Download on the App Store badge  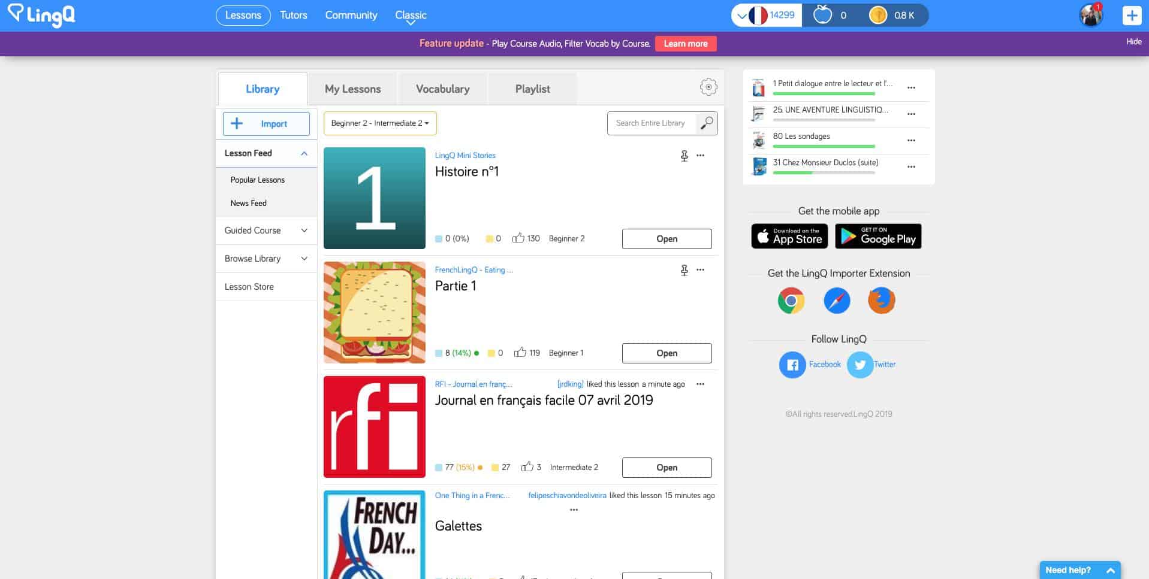tap(789, 237)
